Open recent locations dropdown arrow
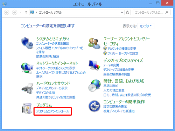The height and width of the screenshot is (131, 175). [21, 12]
